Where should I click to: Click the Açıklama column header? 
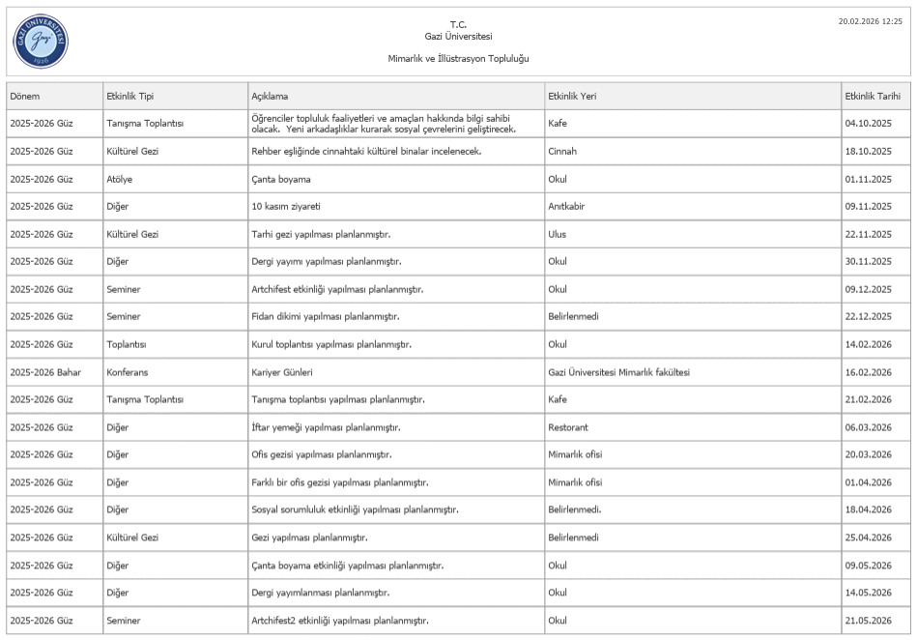pyautogui.click(x=270, y=96)
